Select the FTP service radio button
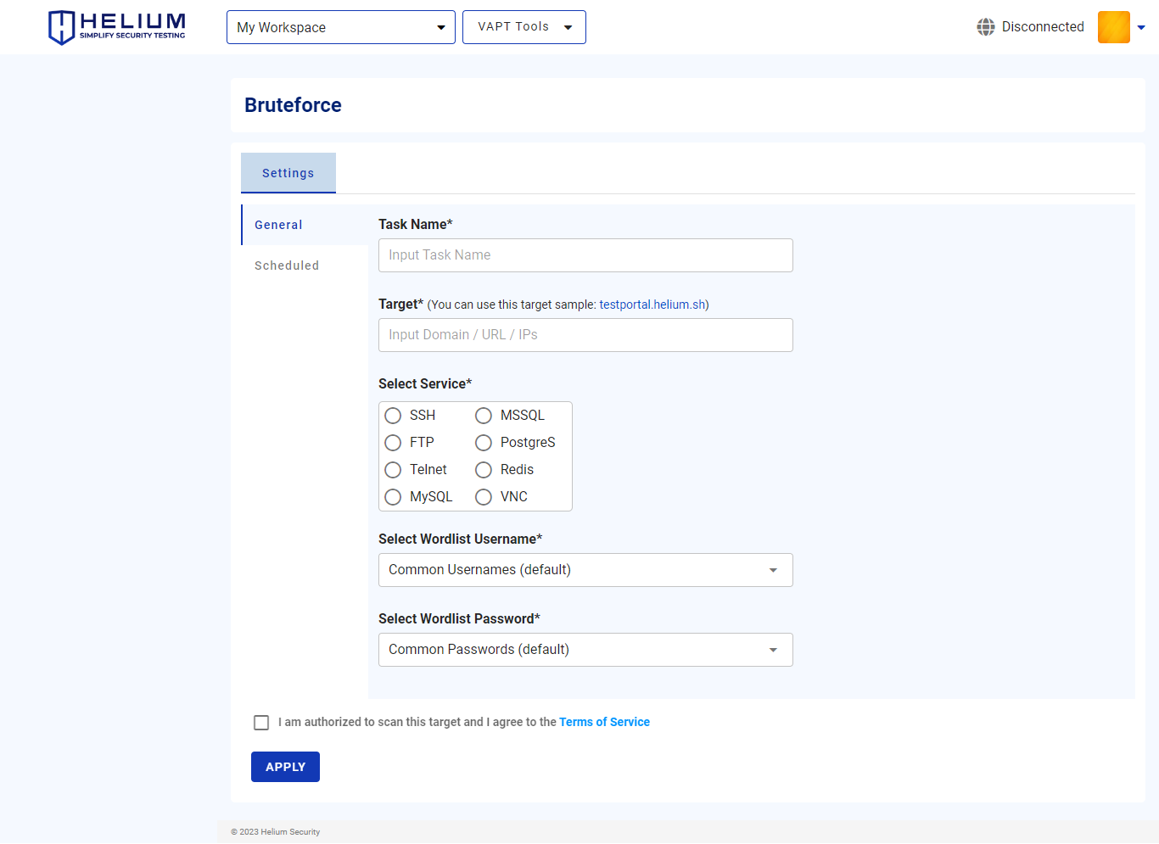Viewport: 1159px width, 844px height. point(393,443)
